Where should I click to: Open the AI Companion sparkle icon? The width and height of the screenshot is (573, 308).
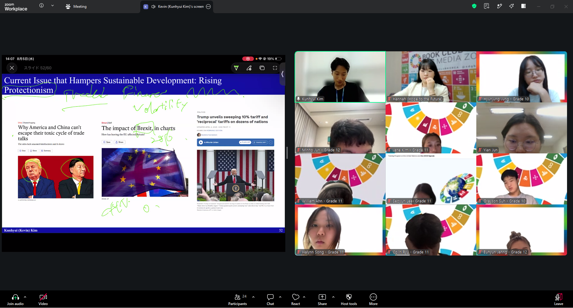[x=512, y=6]
